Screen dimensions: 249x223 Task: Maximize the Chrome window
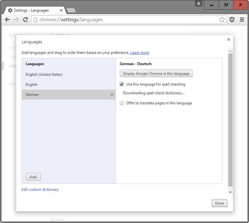click(226, 5)
